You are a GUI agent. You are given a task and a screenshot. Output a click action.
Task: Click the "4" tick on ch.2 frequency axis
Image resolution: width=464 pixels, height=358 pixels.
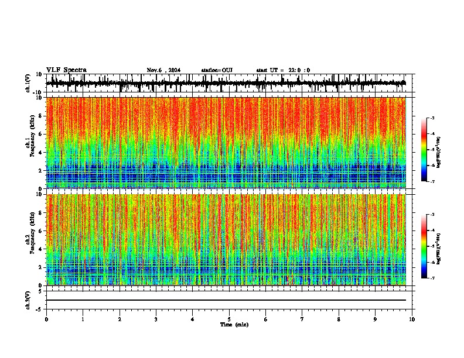(41, 249)
